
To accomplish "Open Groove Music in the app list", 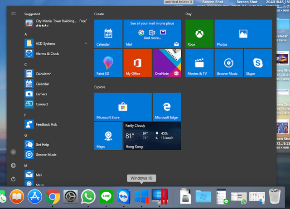I will point(56,155).
